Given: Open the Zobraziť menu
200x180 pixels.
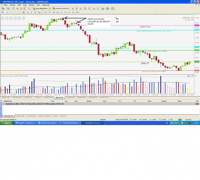Looking at the screenshot, I should pyautogui.click(x=12, y=5).
